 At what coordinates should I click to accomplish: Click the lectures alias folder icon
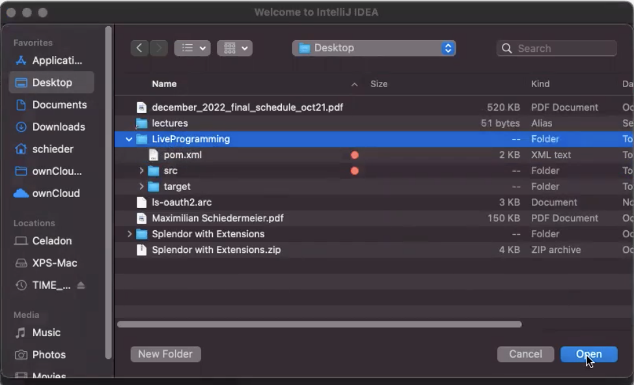coord(141,123)
